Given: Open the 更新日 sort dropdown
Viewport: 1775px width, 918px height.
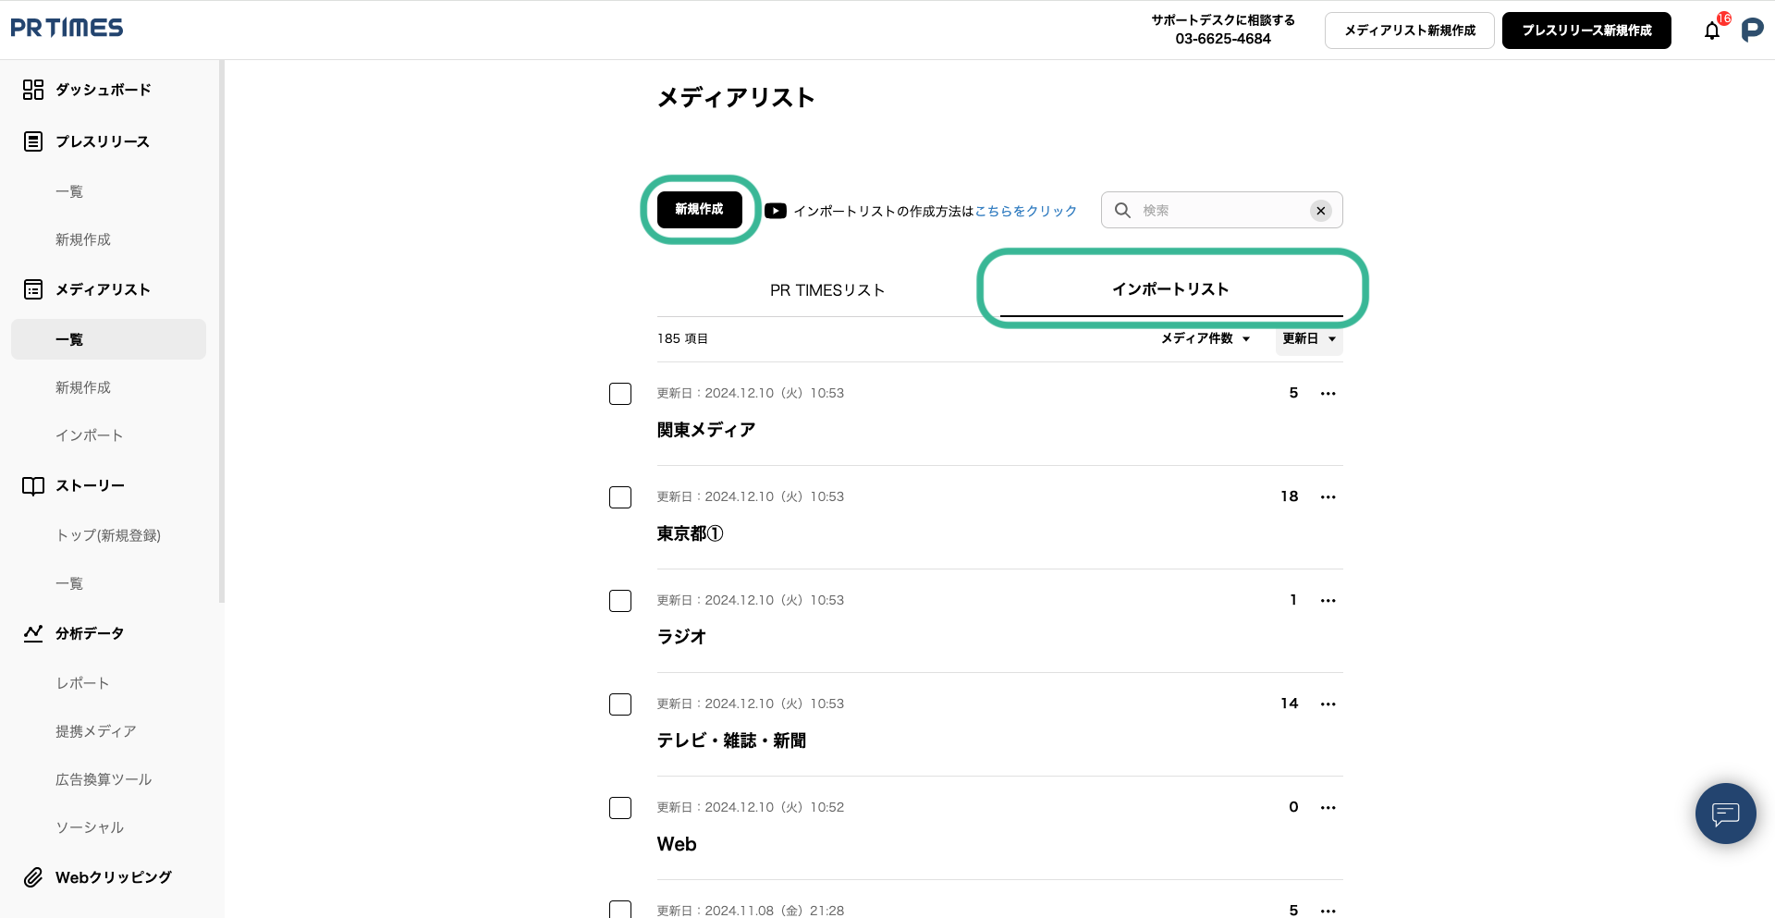Looking at the screenshot, I should pos(1308,339).
